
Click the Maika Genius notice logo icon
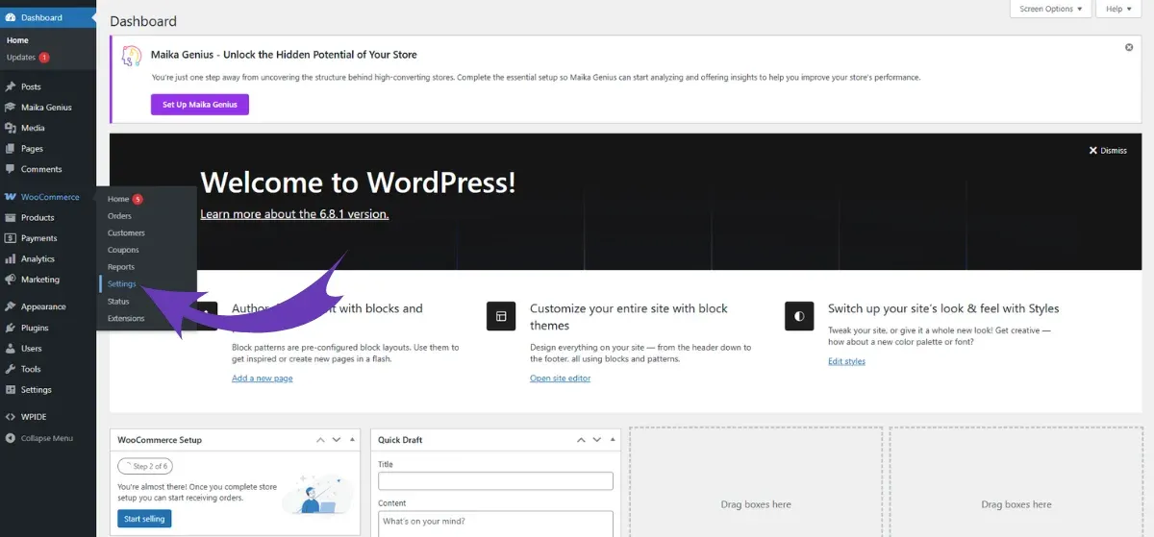(x=133, y=56)
